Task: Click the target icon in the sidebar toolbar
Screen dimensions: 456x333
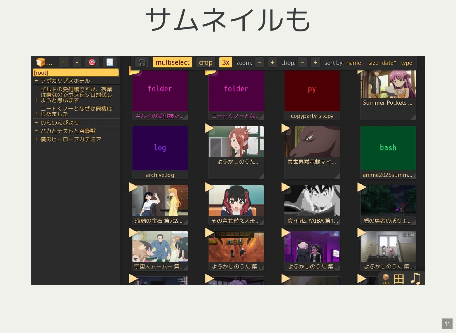Action: (x=92, y=62)
